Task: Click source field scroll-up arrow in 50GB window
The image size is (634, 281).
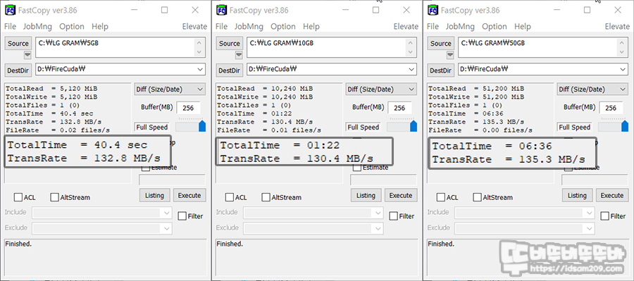Action: [622, 43]
